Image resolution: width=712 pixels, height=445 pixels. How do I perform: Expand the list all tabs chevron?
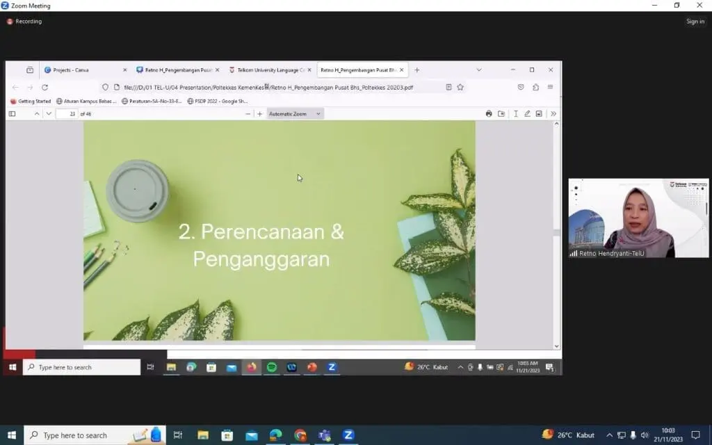pos(478,70)
